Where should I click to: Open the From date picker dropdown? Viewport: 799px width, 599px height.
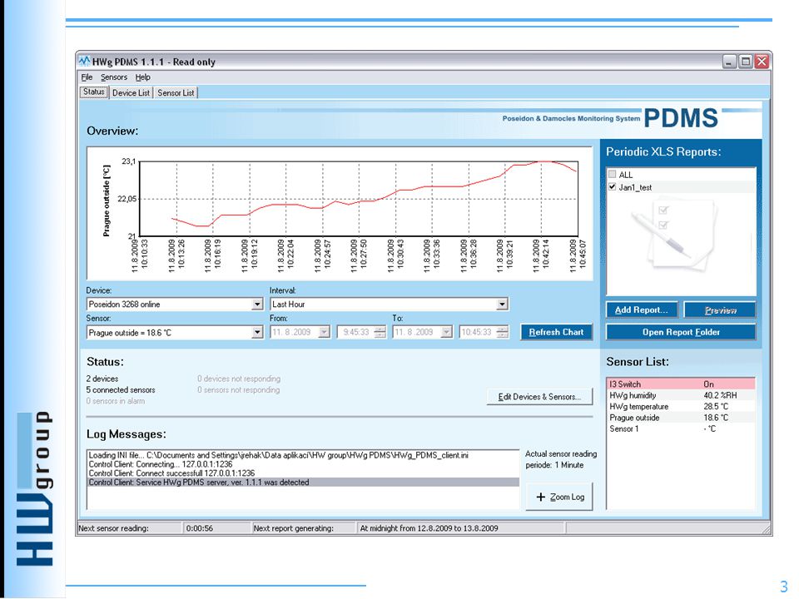324,332
